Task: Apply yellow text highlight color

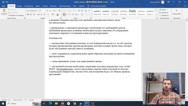Action: coord(53,14)
